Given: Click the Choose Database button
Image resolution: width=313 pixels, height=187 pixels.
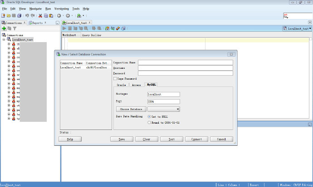Looking at the screenshot, I should [131, 109].
